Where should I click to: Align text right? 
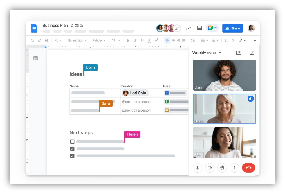point(178,40)
